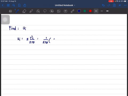
Task: Tap the battery status indicator
Action: [x=126, y=1]
